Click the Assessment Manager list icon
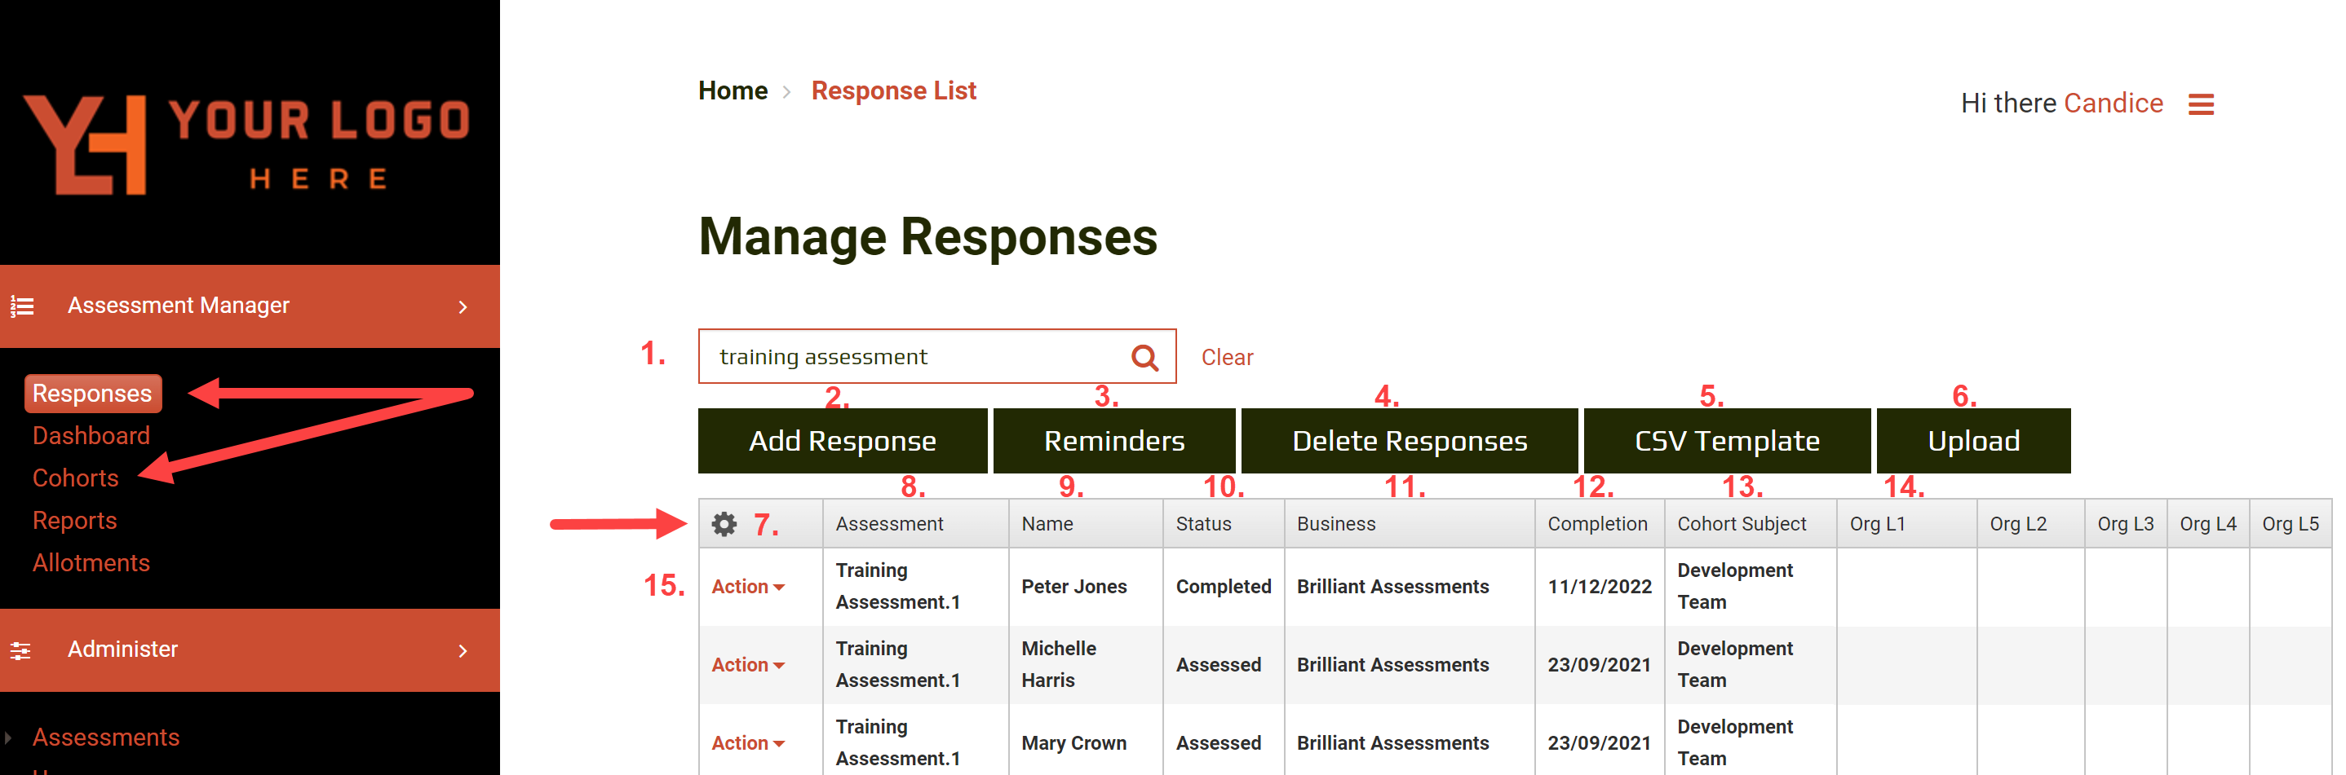This screenshot has width=2346, height=775. [x=23, y=306]
